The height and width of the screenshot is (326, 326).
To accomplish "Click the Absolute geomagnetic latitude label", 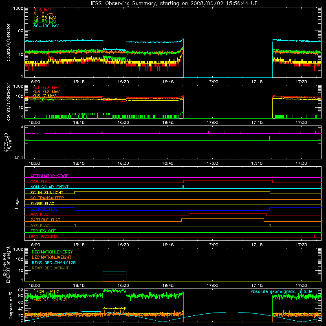I will pos(282,291).
